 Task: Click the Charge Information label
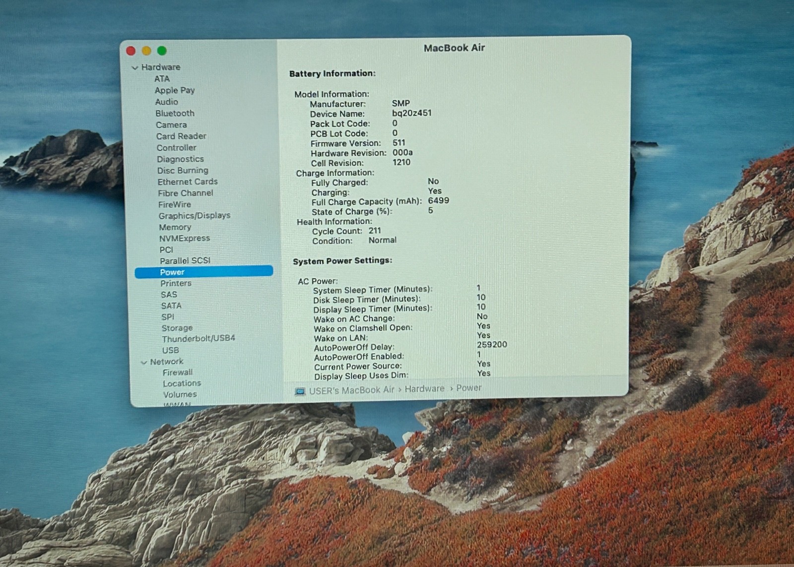tap(335, 173)
